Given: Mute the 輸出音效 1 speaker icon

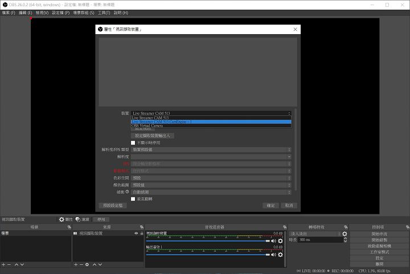Looking at the screenshot, I should [273, 255].
